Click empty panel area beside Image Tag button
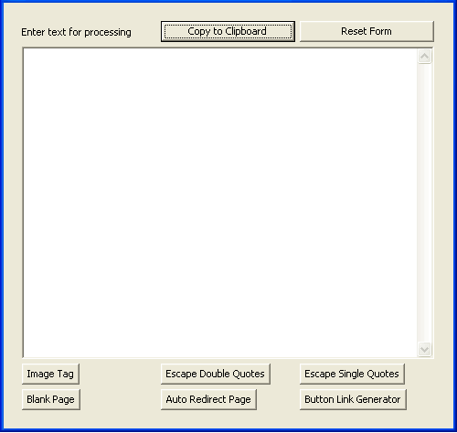Viewport: 457px width, 433px height. [x=120, y=374]
